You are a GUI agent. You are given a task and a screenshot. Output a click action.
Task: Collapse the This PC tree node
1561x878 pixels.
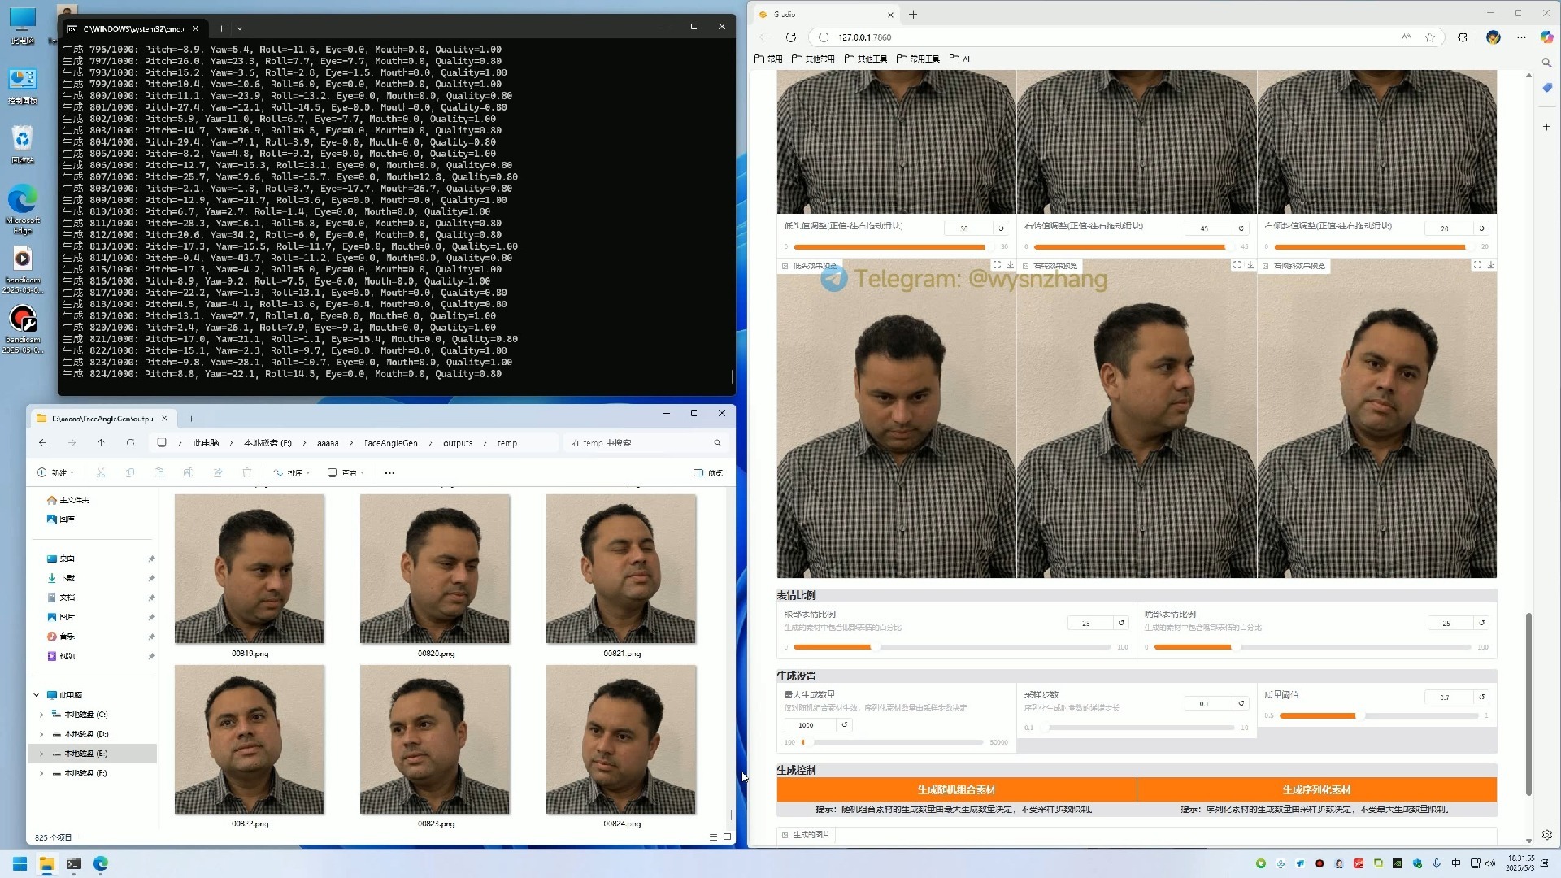[x=36, y=695]
